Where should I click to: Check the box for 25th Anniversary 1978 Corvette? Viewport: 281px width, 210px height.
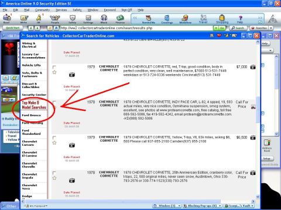pos(54,173)
